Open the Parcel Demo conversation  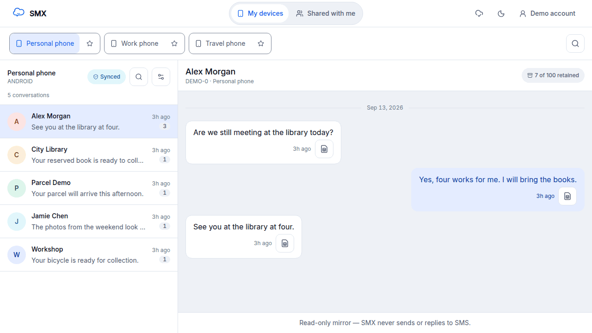89,188
